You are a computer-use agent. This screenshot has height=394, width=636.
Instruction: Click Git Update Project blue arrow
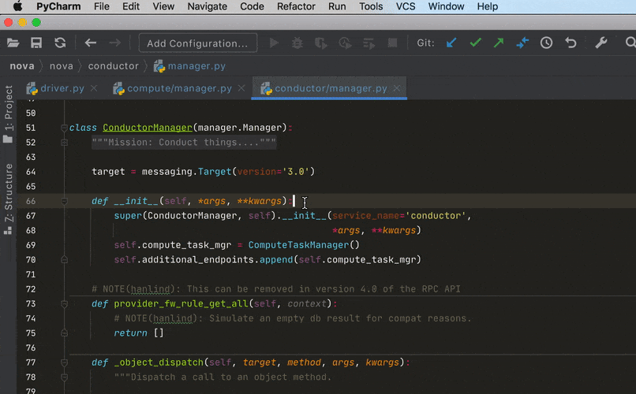click(451, 43)
